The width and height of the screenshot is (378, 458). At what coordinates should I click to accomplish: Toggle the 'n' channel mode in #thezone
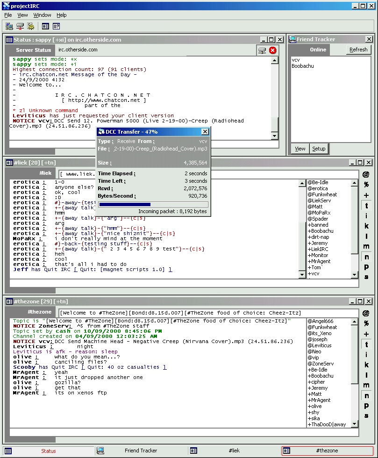point(366,395)
